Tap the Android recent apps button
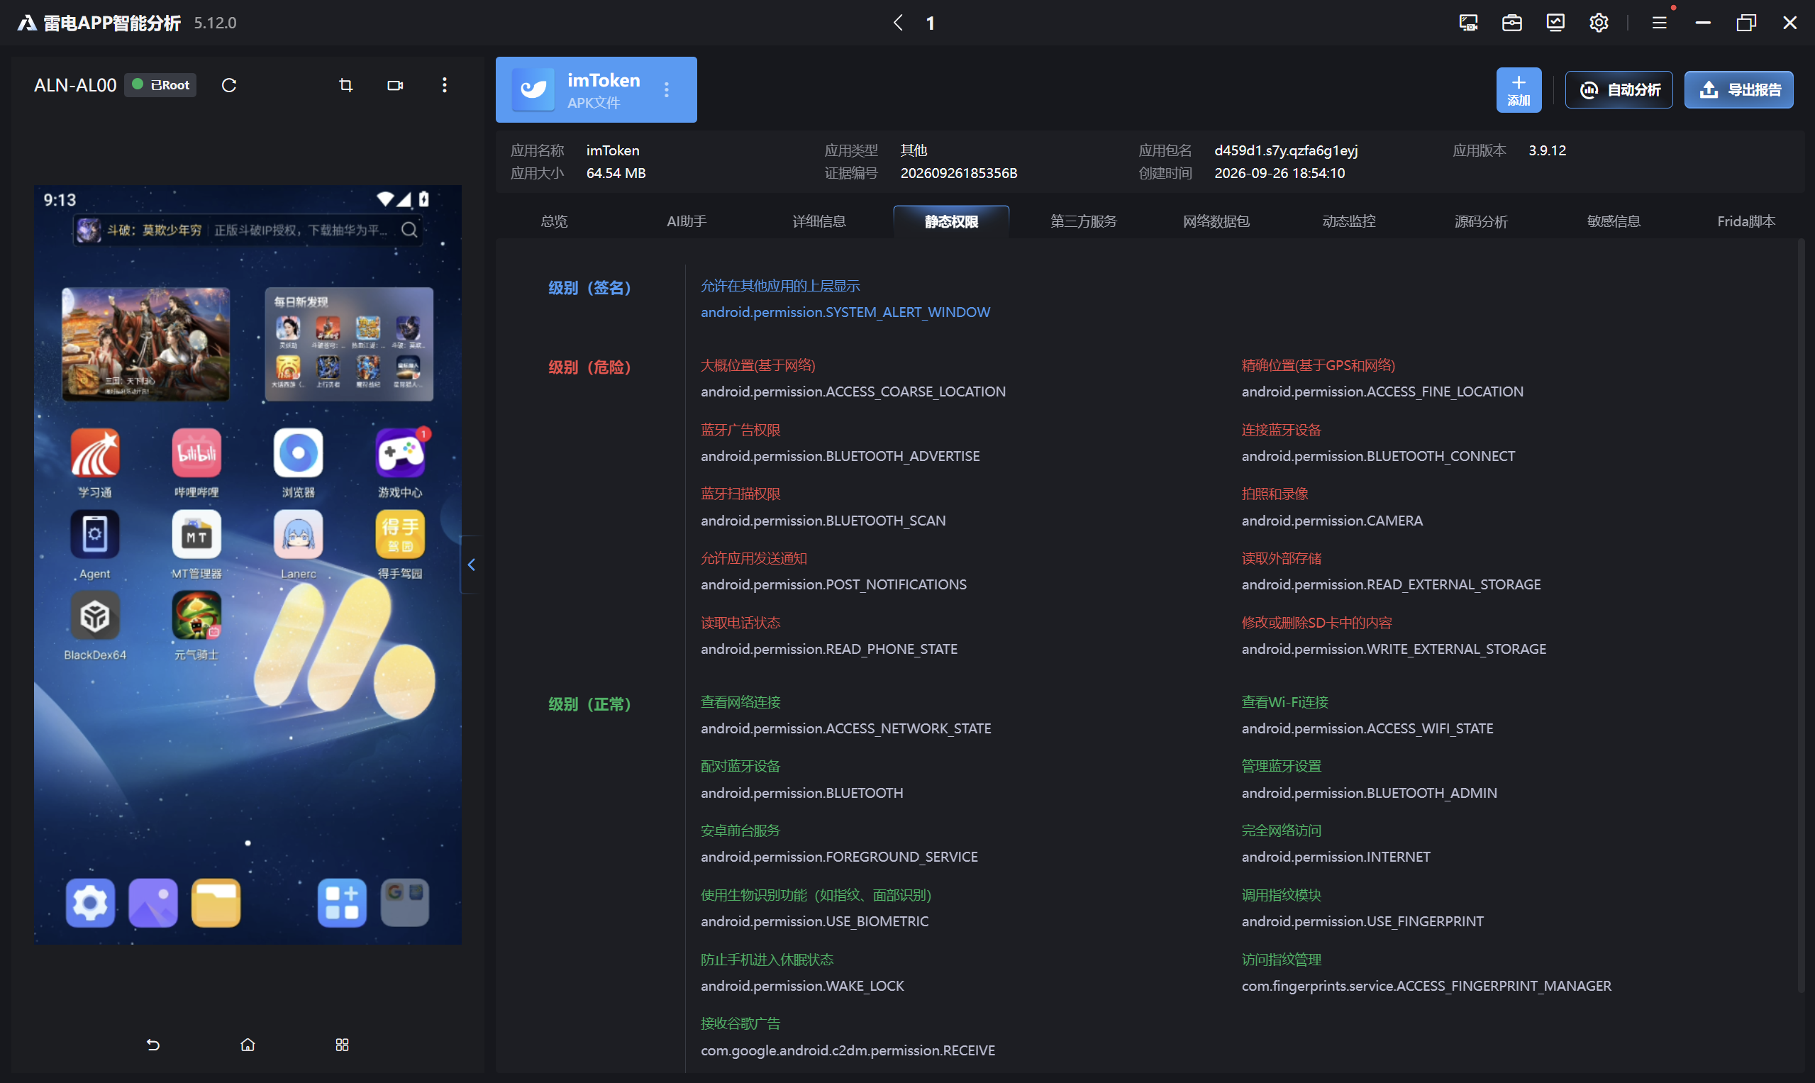 [x=343, y=1044]
